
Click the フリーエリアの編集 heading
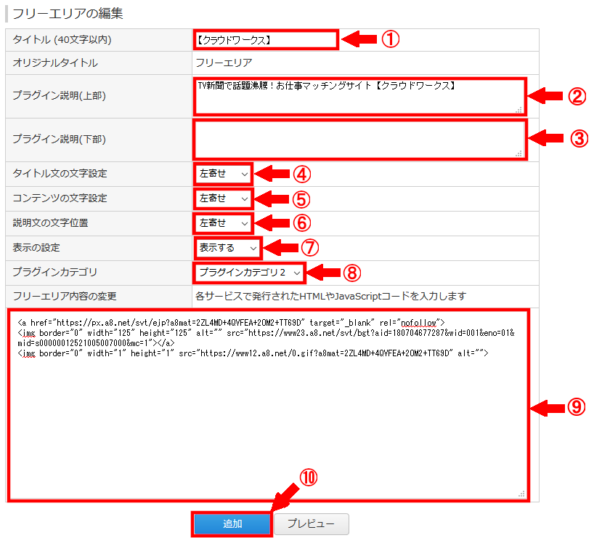(x=68, y=14)
